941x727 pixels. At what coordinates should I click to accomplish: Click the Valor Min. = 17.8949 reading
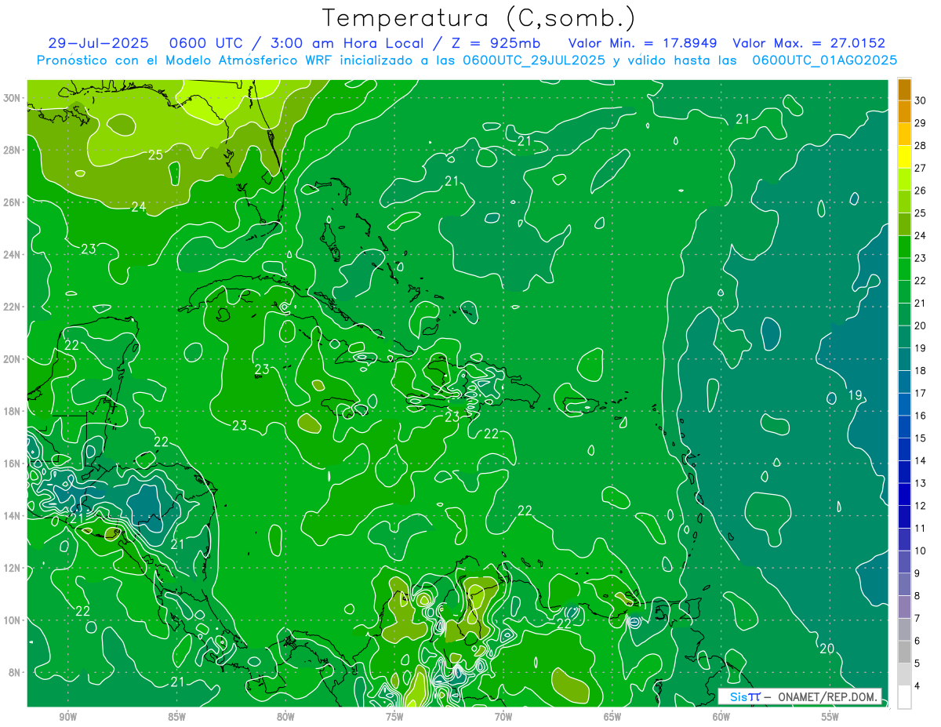642,43
